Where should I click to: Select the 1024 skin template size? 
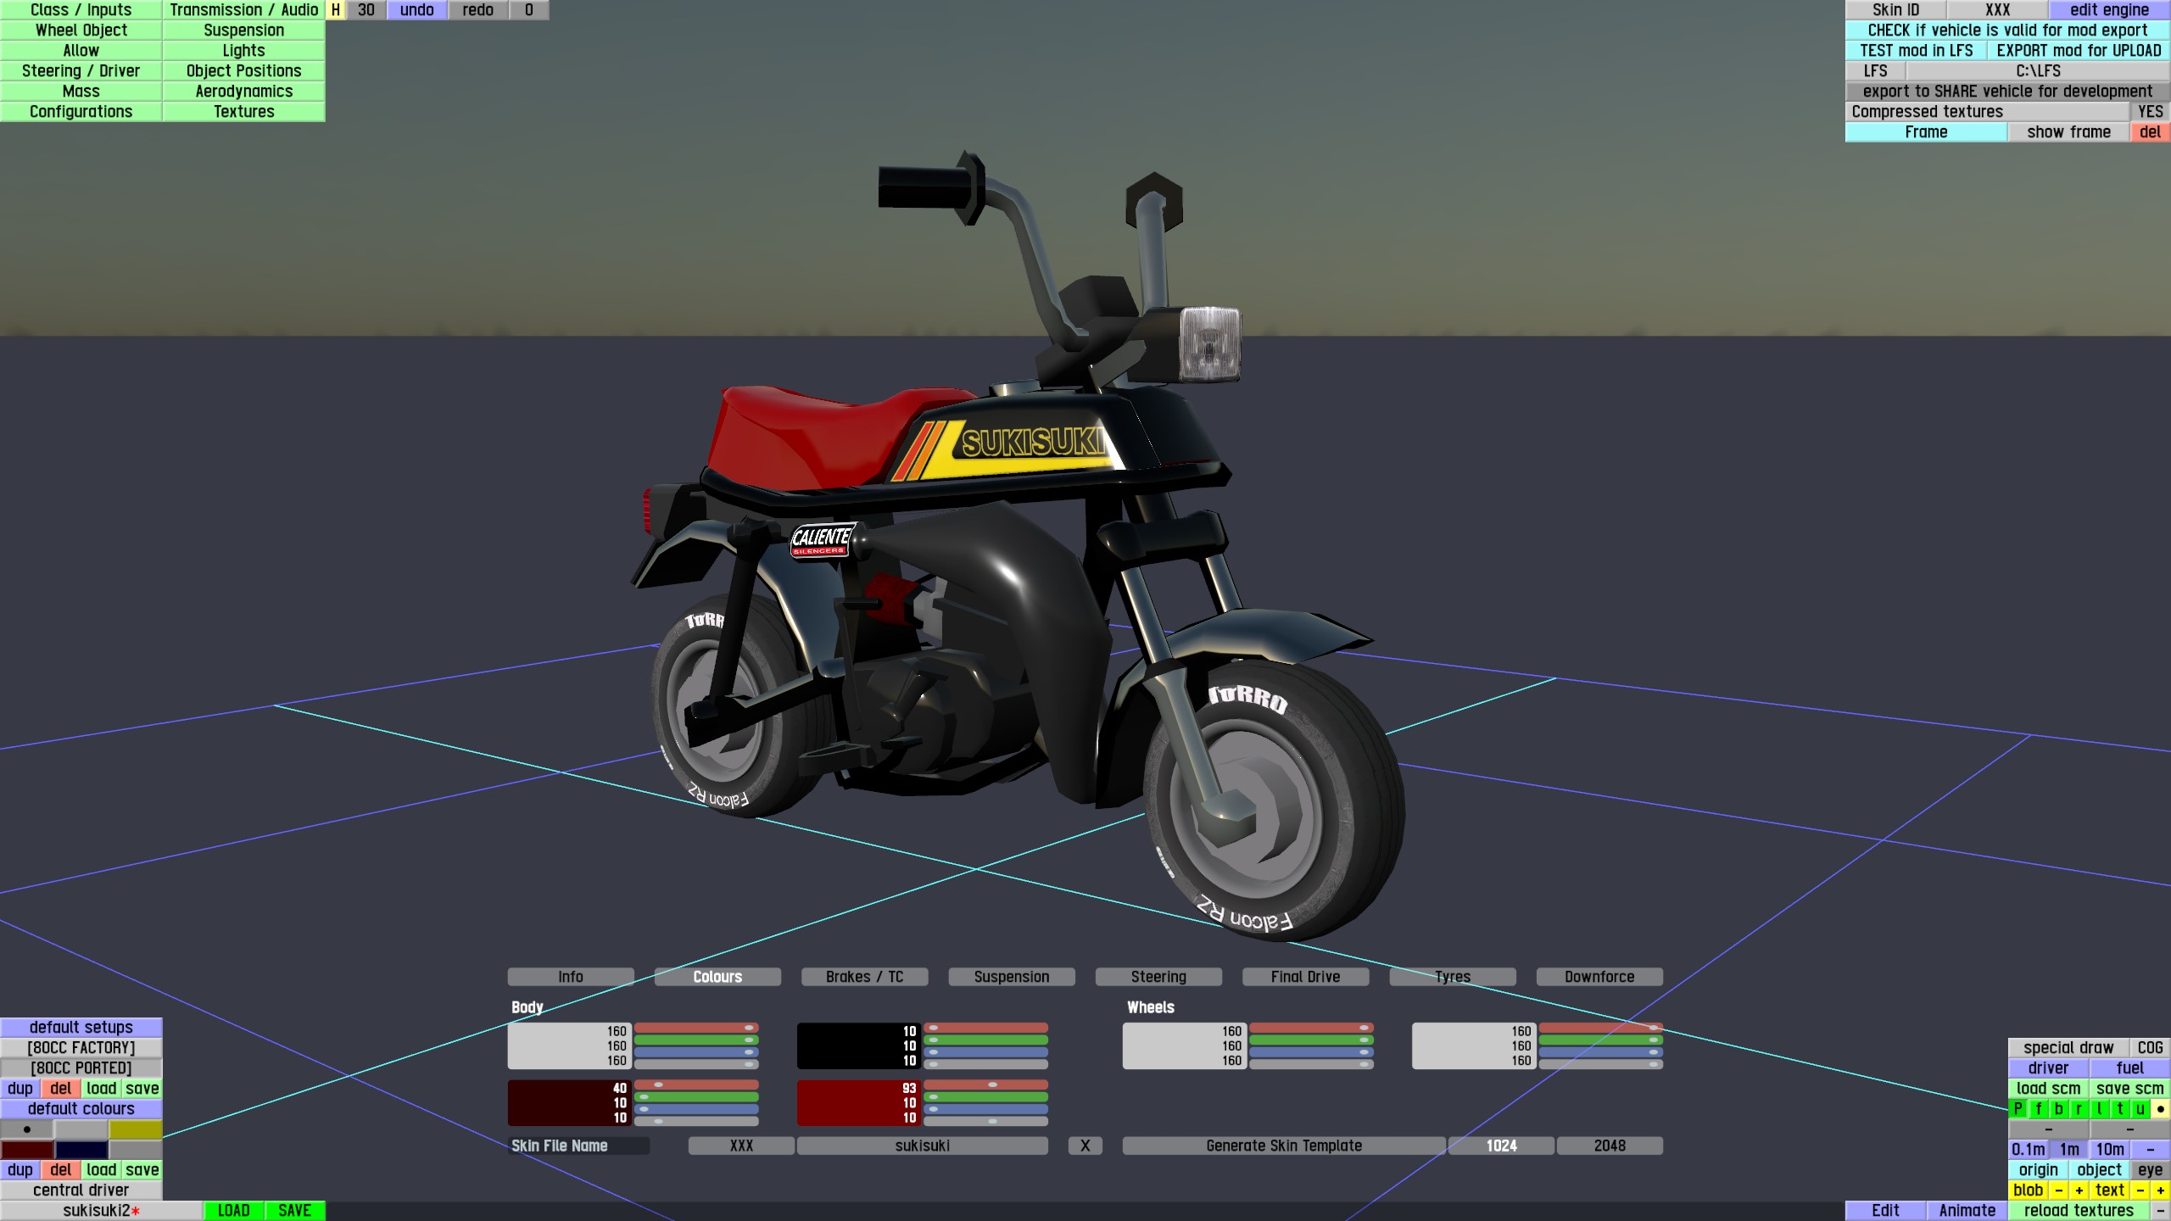coord(1501,1146)
